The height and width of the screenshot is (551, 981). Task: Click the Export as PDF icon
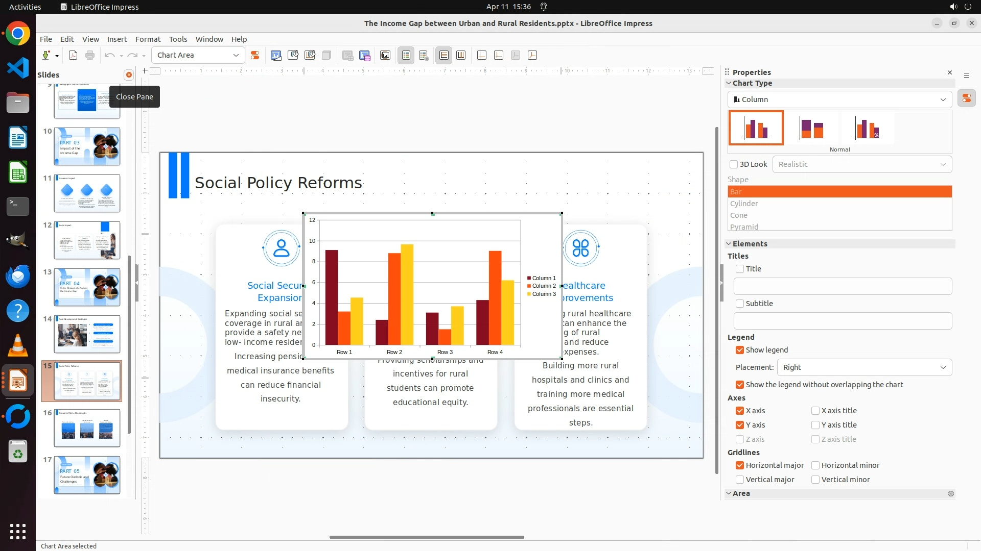[73, 55]
